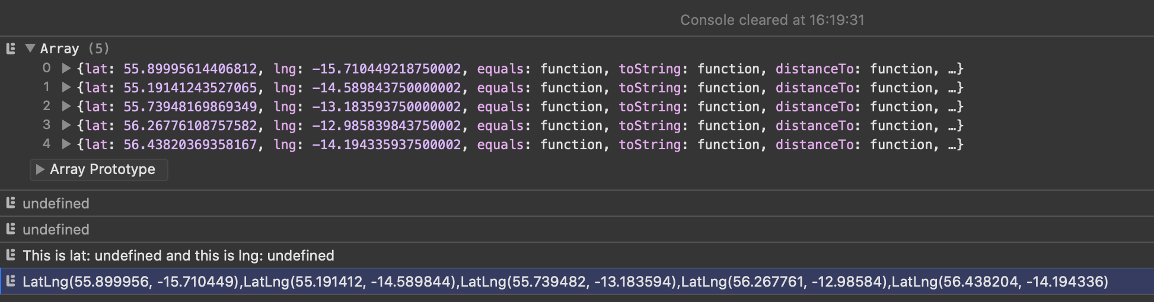Expand array item 2 object
Image resolution: width=1154 pixels, height=302 pixels.
pyautogui.click(x=66, y=107)
